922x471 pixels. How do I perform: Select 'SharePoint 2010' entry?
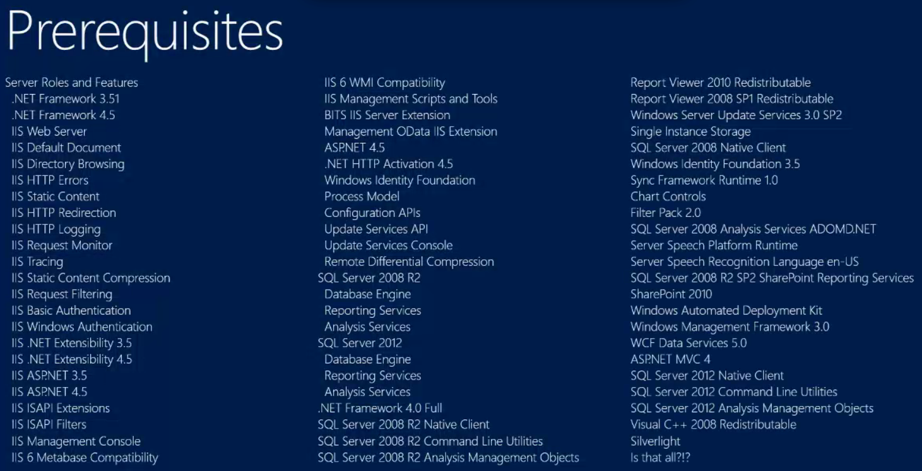(x=671, y=294)
